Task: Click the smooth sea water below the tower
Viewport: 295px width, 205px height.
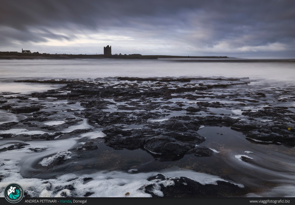Action: pyautogui.click(x=113, y=67)
